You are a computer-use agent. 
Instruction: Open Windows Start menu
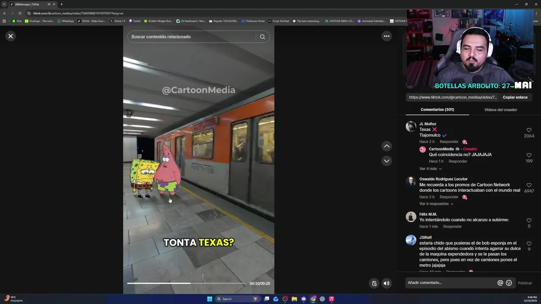(210, 299)
